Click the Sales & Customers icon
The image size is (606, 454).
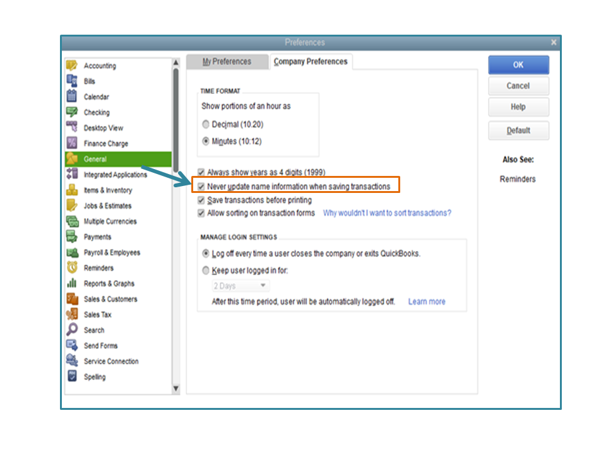click(71, 299)
